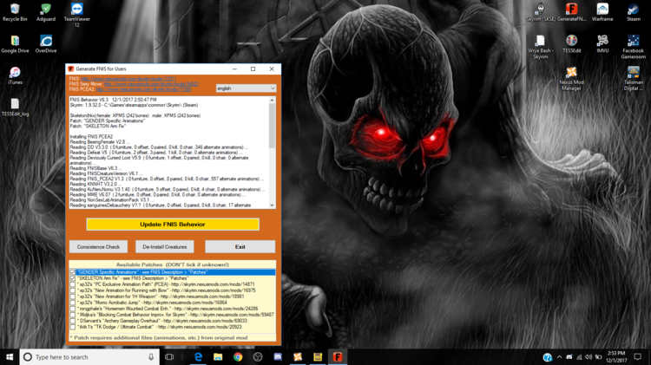Select the Nexus Mod Manager desktop icon
The height and width of the screenshot is (365, 651).
[572, 78]
